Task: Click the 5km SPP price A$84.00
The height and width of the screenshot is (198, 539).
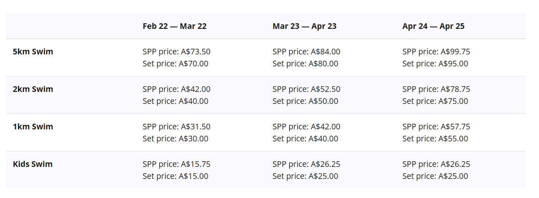Action: tap(306, 52)
